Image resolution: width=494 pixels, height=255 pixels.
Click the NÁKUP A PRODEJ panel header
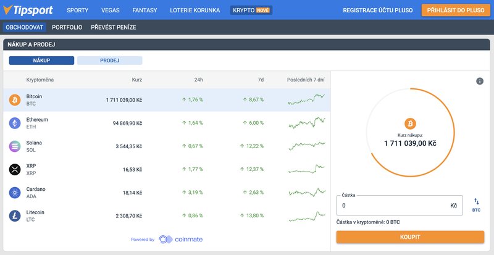[246, 44]
